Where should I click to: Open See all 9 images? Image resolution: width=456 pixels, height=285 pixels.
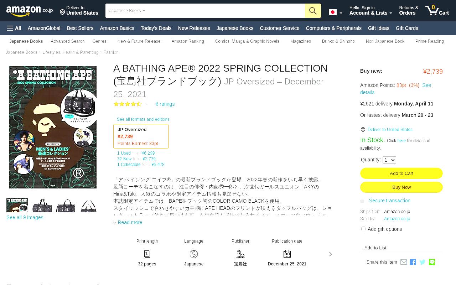[x=25, y=217]
